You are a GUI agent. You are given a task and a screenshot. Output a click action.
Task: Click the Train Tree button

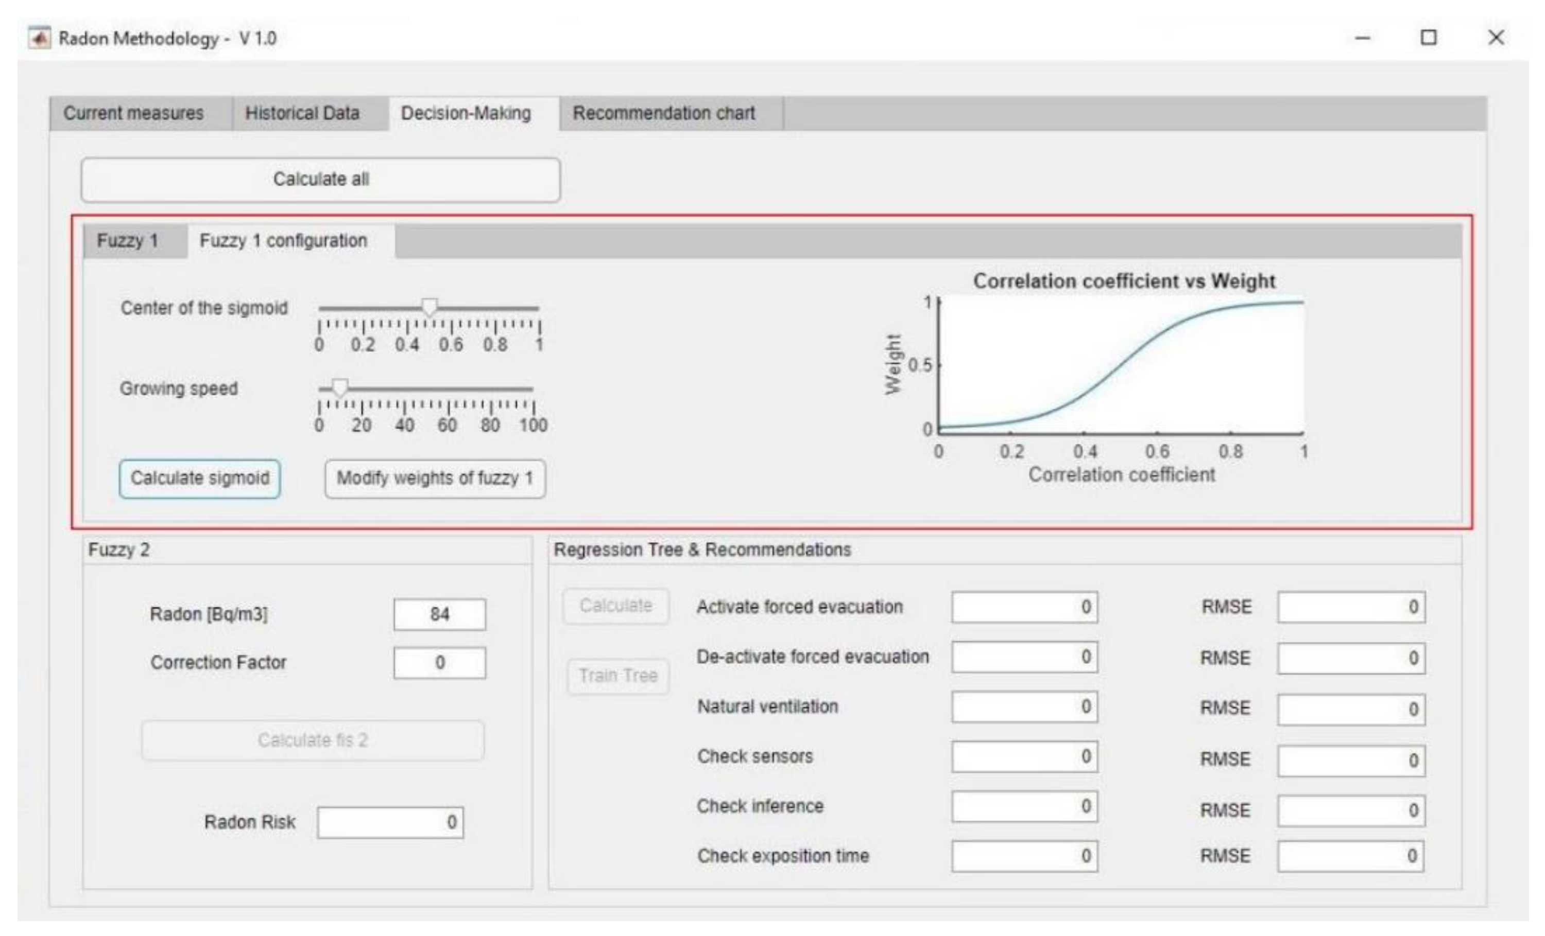pyautogui.click(x=617, y=676)
